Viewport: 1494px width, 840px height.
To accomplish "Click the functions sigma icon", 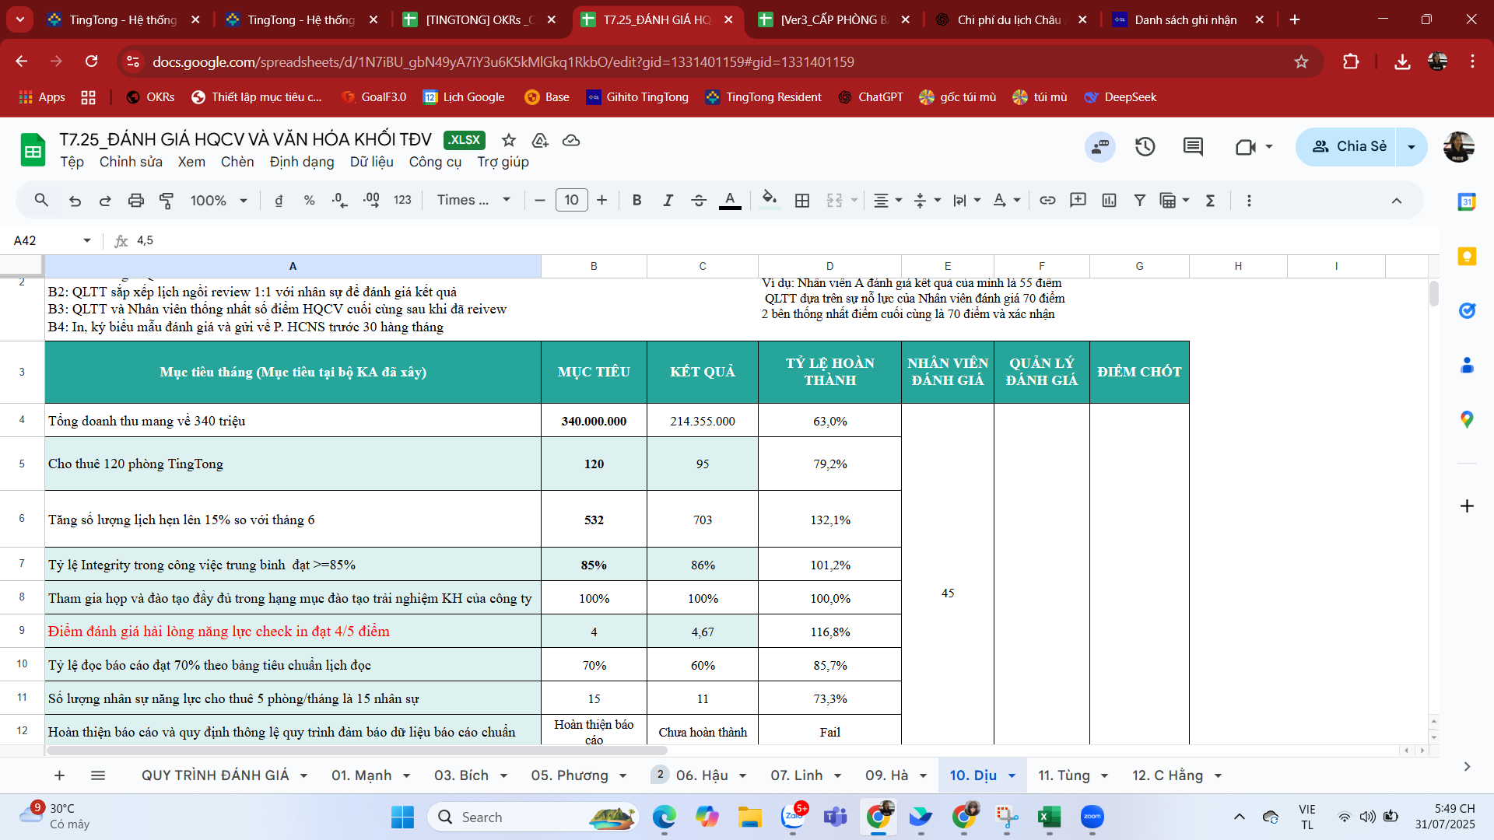I will point(1210,201).
